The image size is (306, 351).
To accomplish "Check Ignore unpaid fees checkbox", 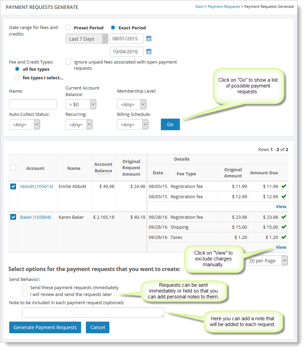I will 68,62.
